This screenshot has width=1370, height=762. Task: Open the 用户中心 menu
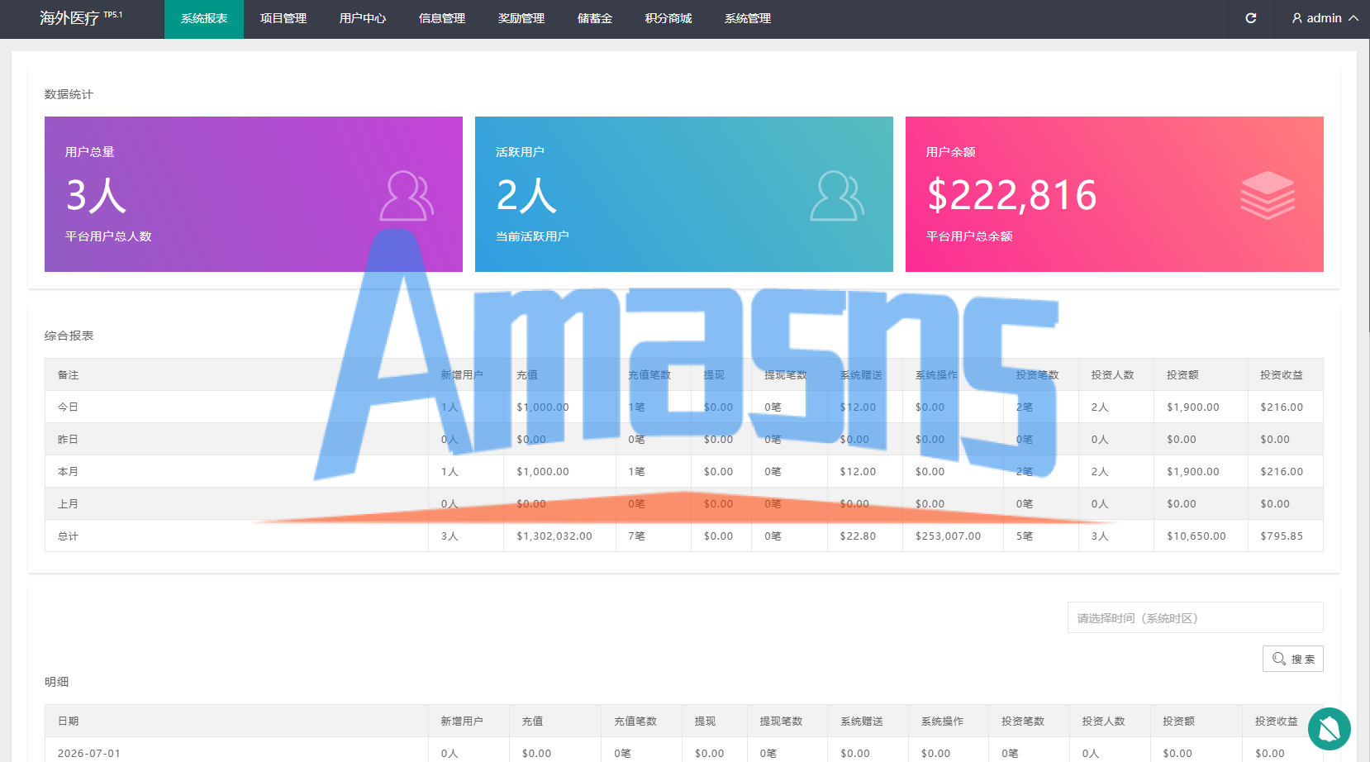[x=363, y=19]
